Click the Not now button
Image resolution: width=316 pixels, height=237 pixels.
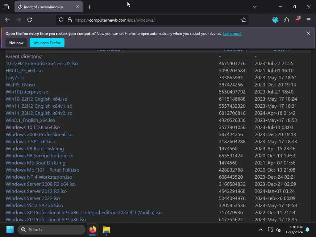pyautogui.click(x=16, y=43)
